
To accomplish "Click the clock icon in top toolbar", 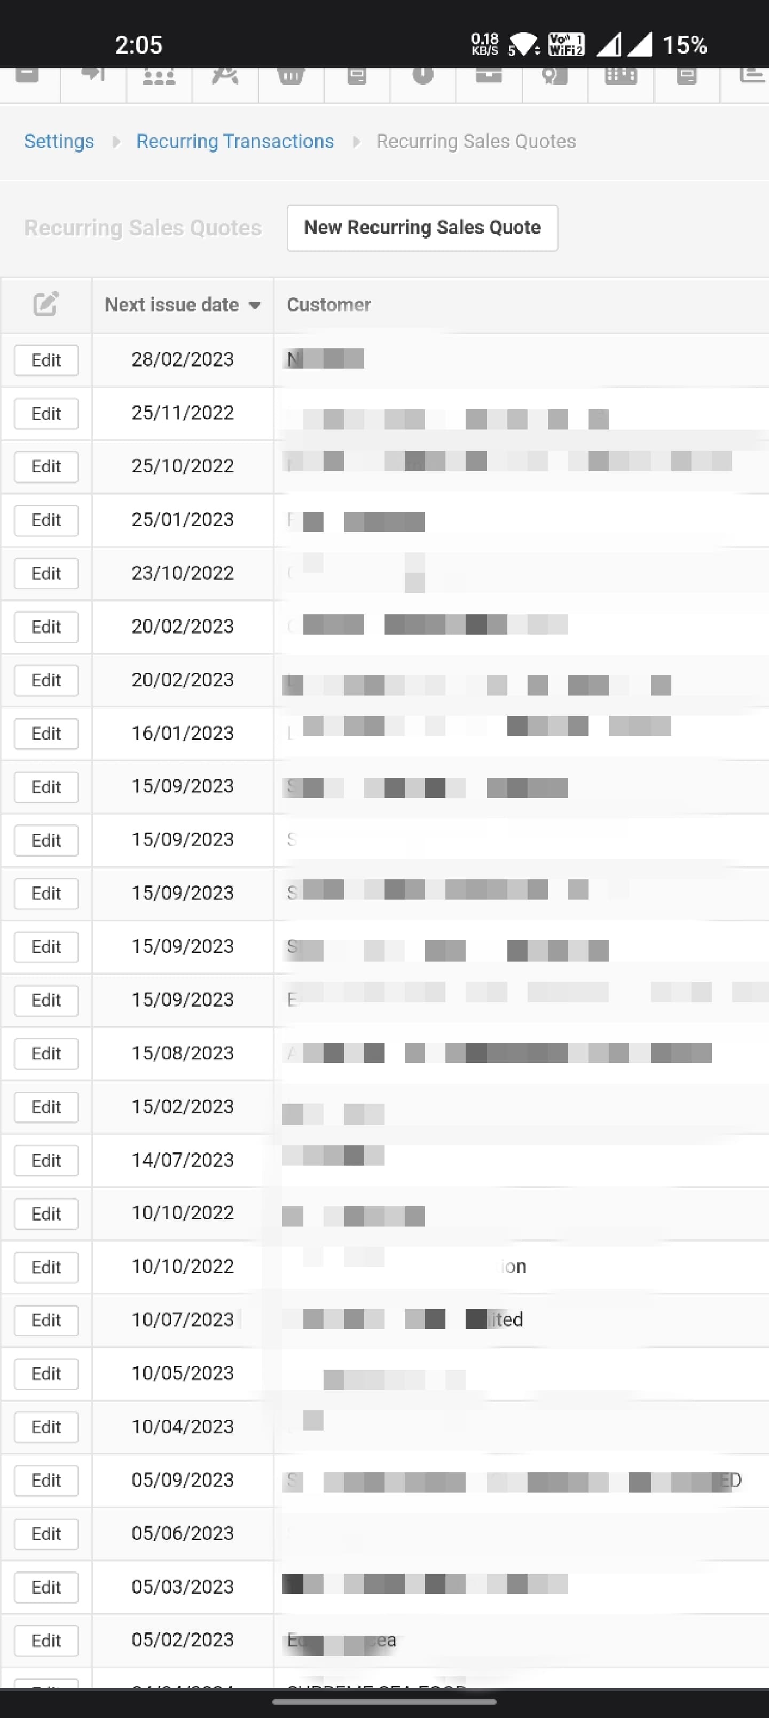I will [x=423, y=75].
